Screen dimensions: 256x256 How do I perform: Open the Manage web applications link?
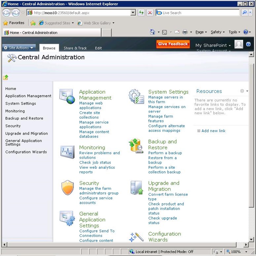click(x=91, y=105)
